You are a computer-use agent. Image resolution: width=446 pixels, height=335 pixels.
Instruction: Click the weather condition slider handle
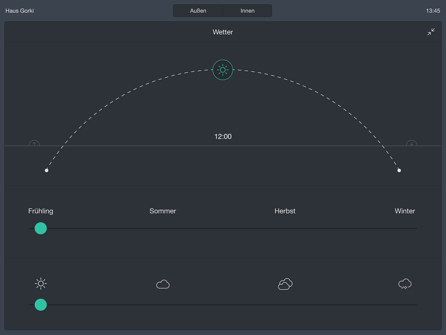pos(41,305)
